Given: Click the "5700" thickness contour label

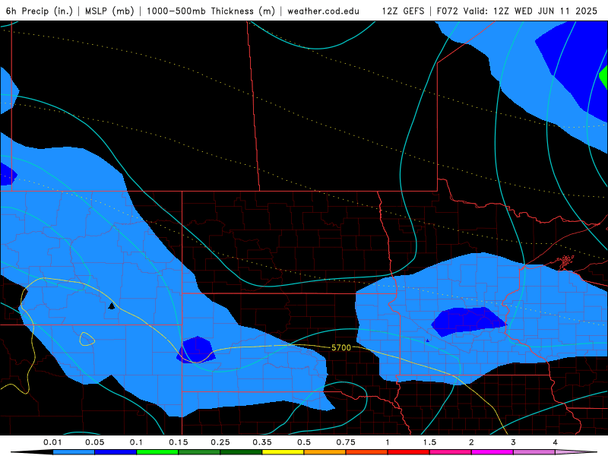Looking at the screenshot, I should (341, 348).
